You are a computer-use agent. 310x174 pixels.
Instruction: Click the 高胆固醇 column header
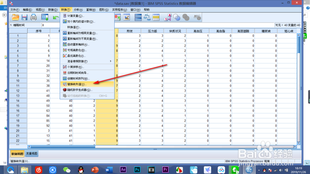point(243,31)
